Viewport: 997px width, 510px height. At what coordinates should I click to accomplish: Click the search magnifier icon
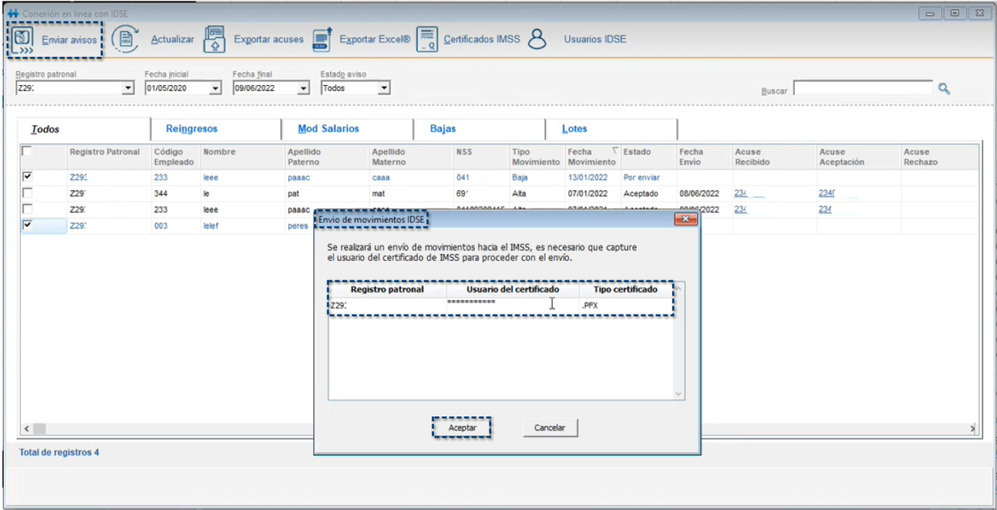pyautogui.click(x=944, y=89)
